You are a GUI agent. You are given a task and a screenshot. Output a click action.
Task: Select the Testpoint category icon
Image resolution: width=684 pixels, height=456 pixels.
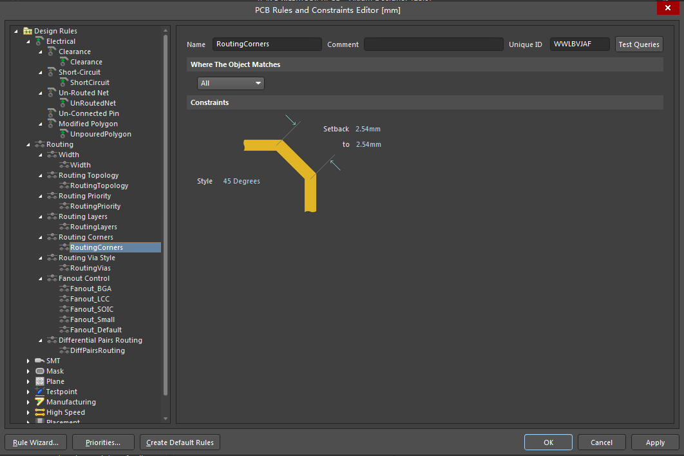[39, 392]
